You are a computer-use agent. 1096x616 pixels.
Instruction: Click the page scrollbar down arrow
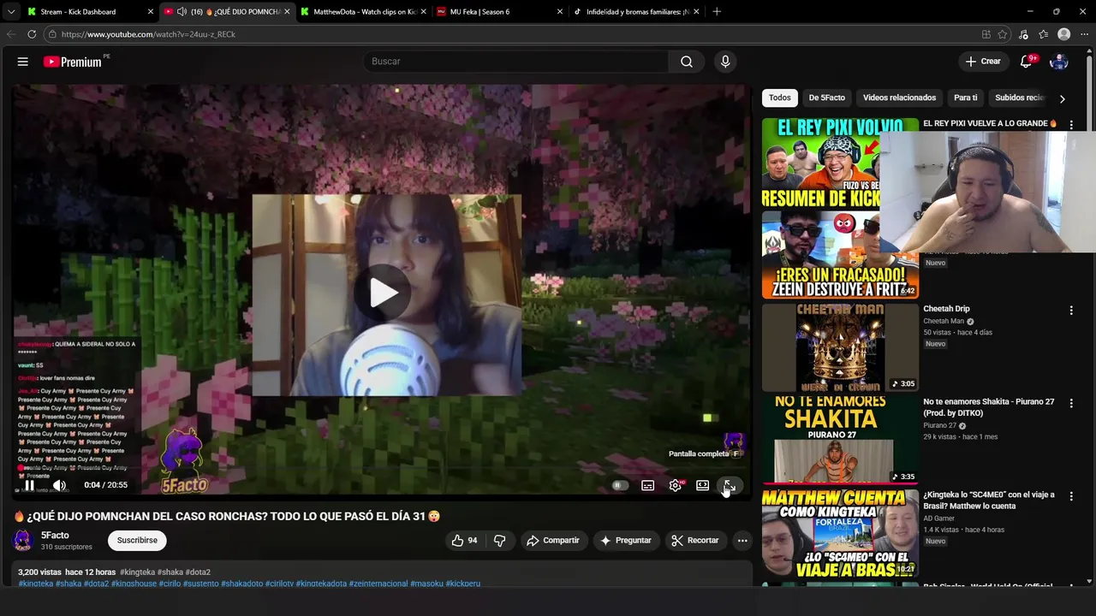(1089, 582)
